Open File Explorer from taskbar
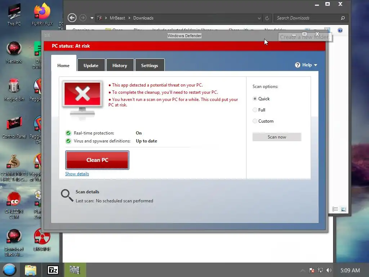Screen dimensions: 369x277 (31, 270)
